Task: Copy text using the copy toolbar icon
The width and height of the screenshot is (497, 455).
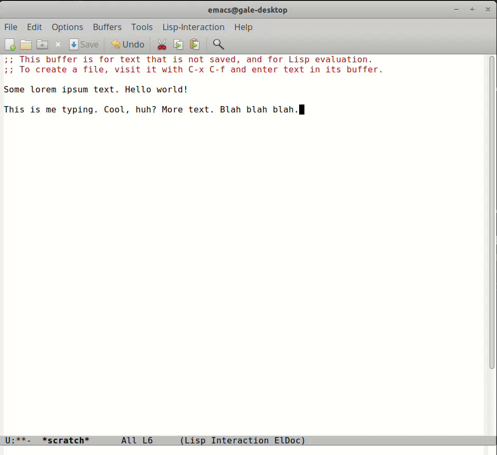Action: [178, 44]
